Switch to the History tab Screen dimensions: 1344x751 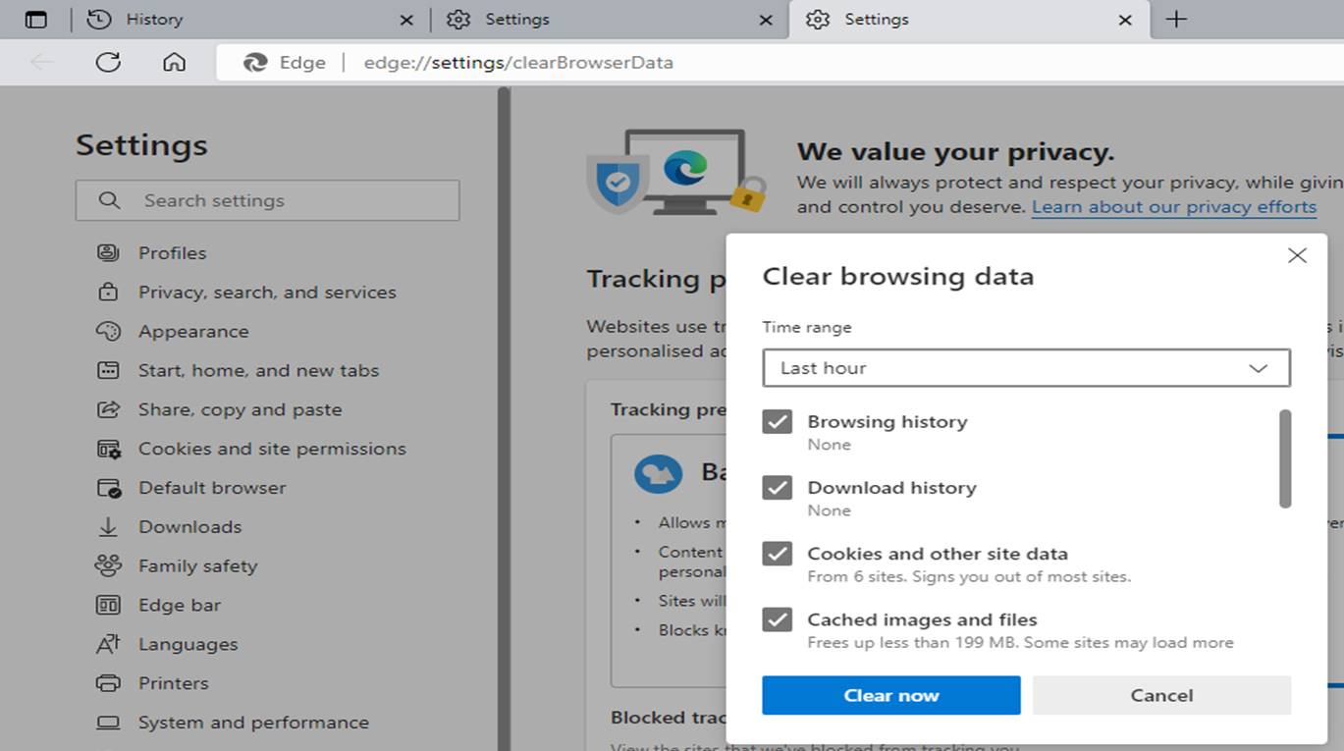click(154, 19)
